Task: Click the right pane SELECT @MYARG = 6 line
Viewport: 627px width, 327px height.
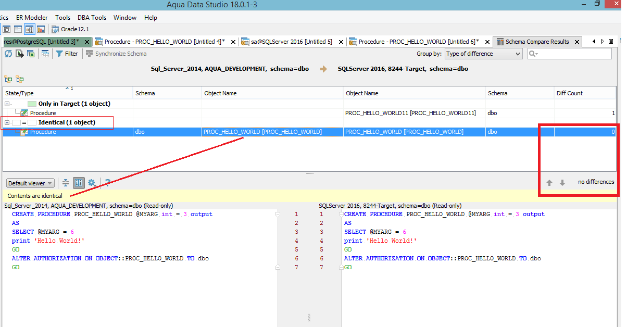Action: [x=375, y=232]
